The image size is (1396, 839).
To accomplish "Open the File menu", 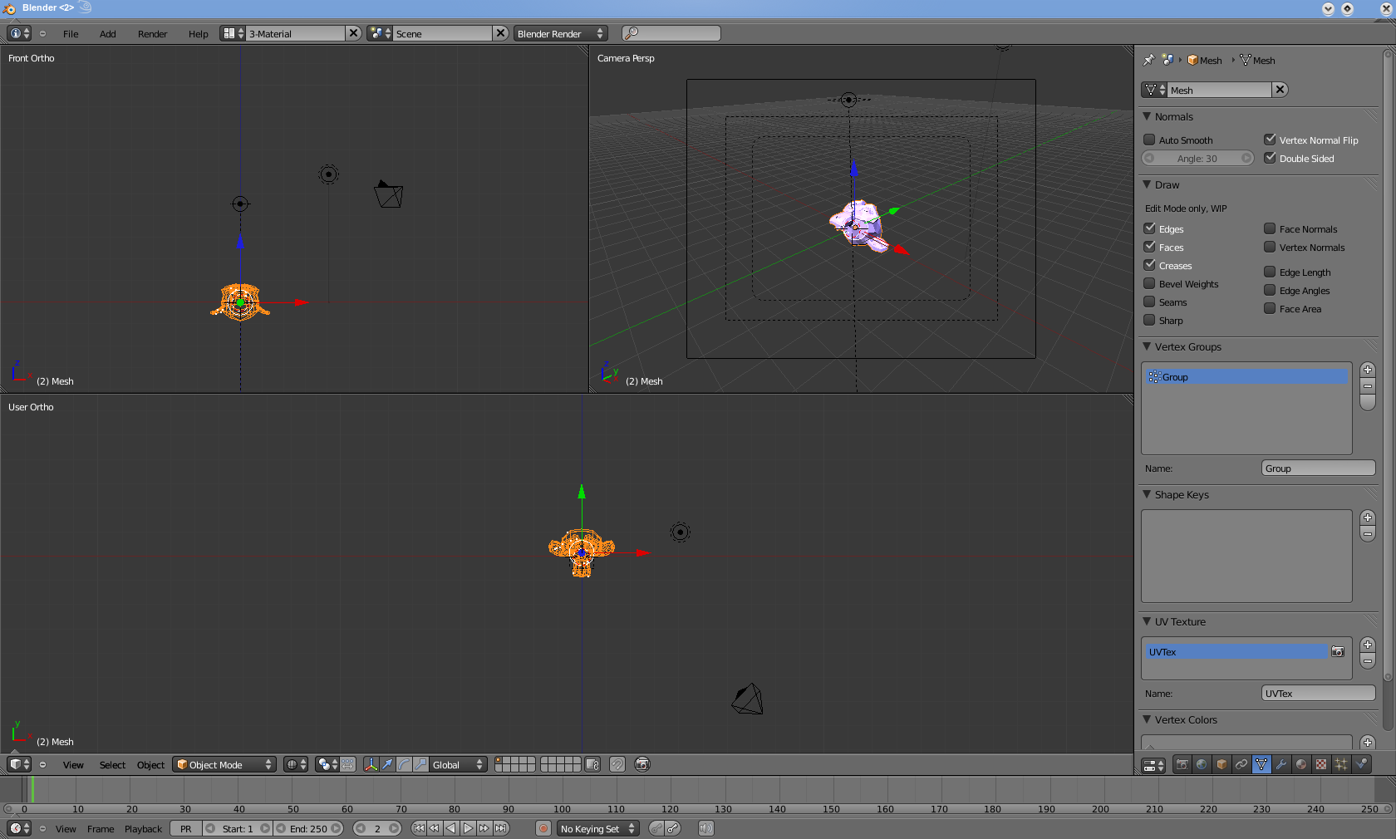I will coord(71,34).
